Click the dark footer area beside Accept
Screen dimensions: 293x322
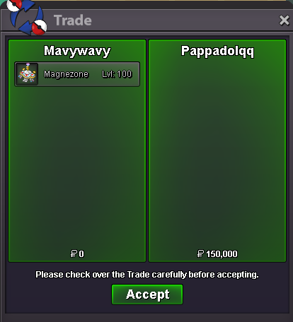tap(236, 295)
